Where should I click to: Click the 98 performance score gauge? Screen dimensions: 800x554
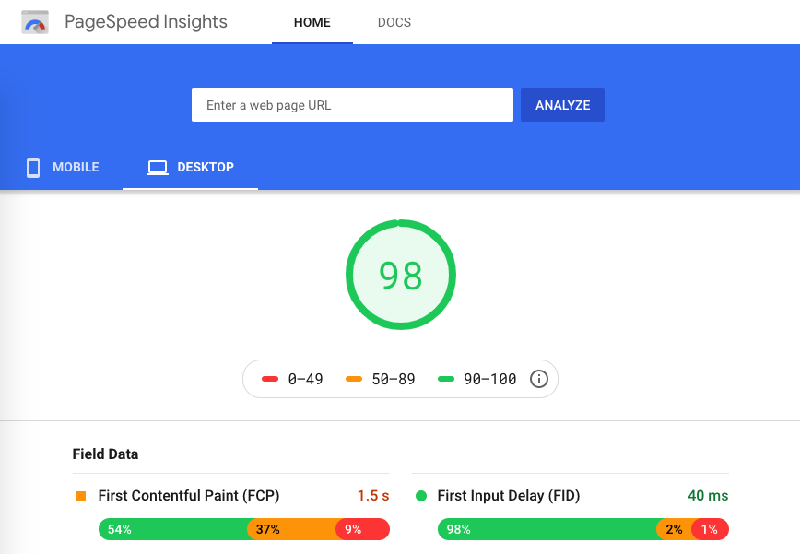tap(401, 275)
